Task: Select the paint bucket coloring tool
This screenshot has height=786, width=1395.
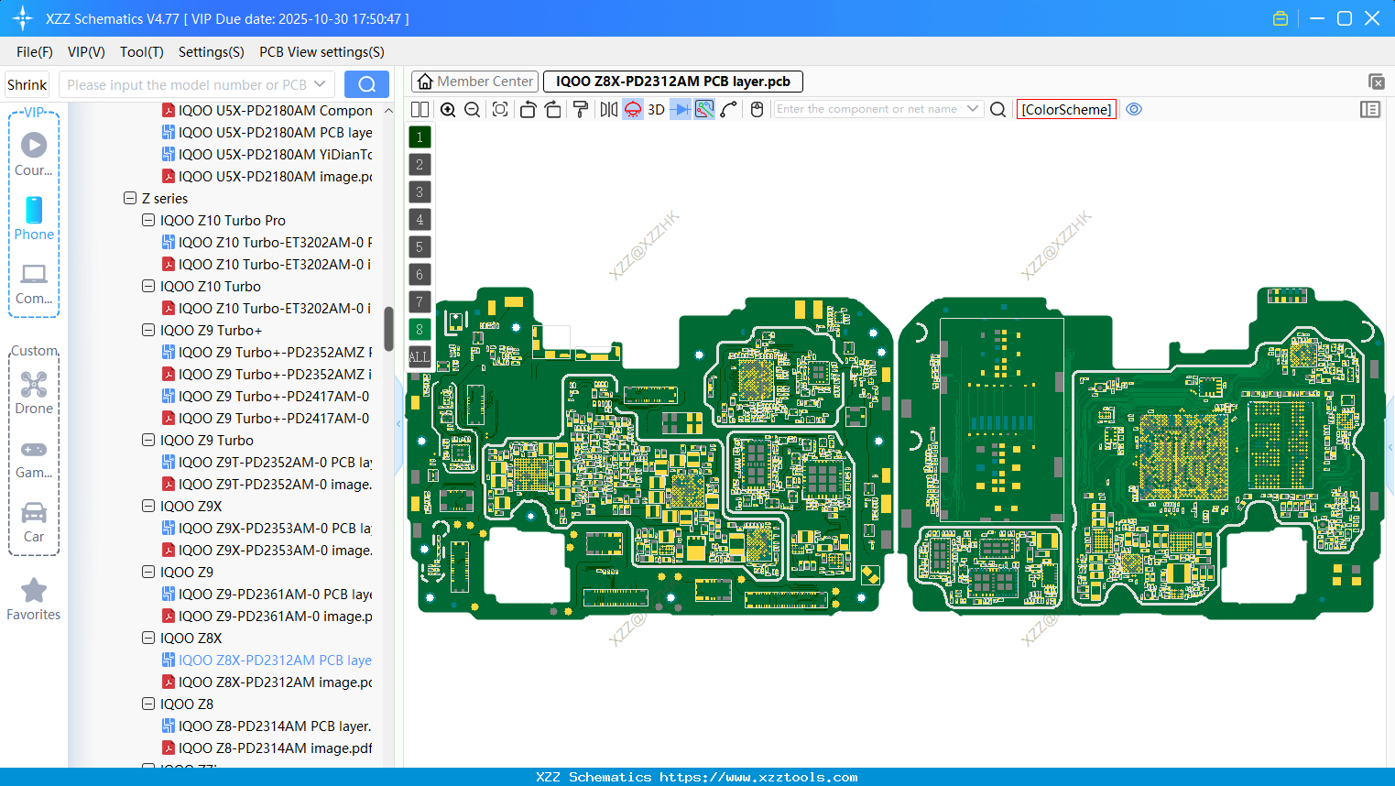Action: pos(580,109)
